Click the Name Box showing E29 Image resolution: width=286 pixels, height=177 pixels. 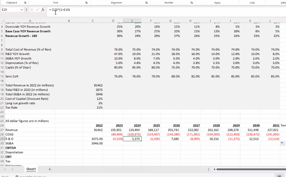click(x=10, y=10)
